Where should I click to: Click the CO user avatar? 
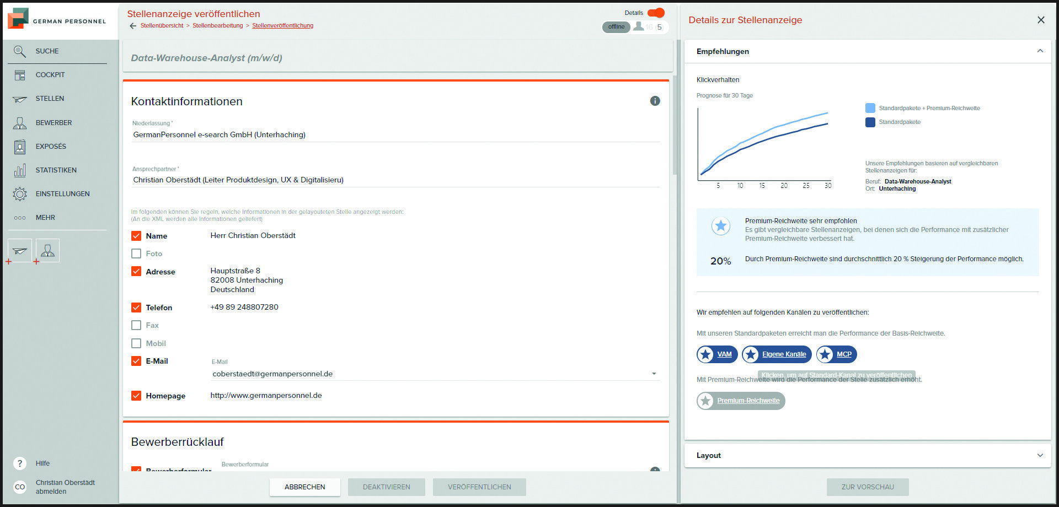(x=20, y=487)
